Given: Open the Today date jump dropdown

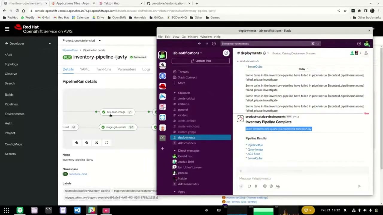Looking at the screenshot, I should coord(303,69).
